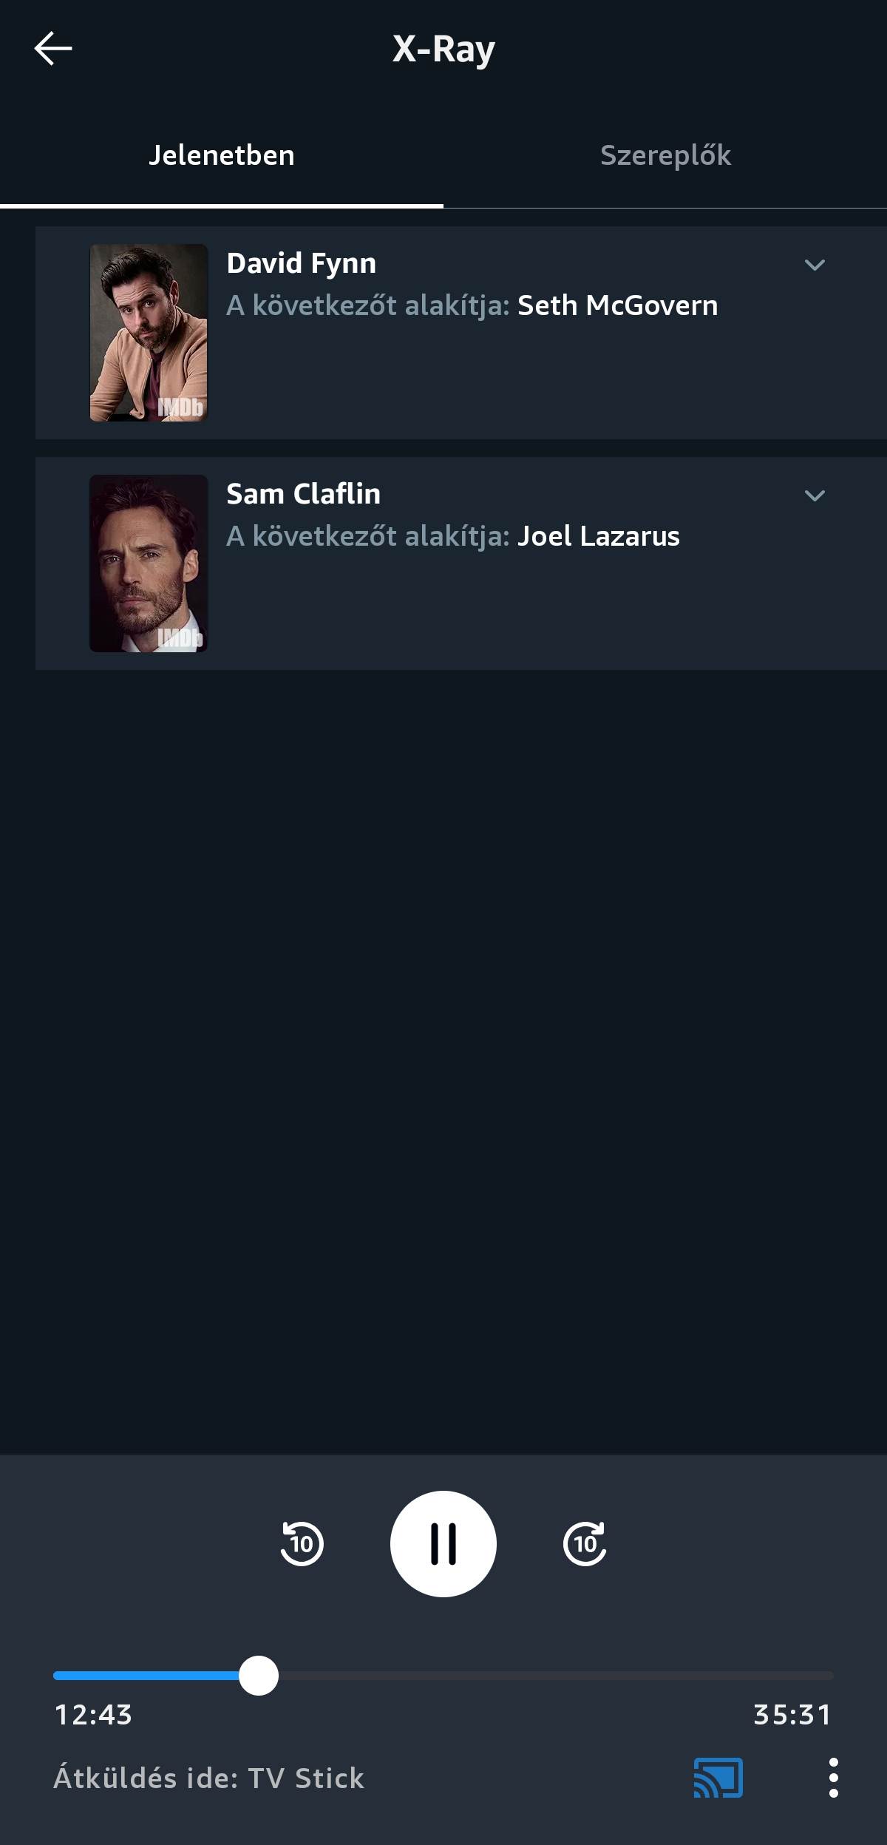Expand David Fynn details chevron
Viewport: 887px width, 1845px height.
coord(815,265)
